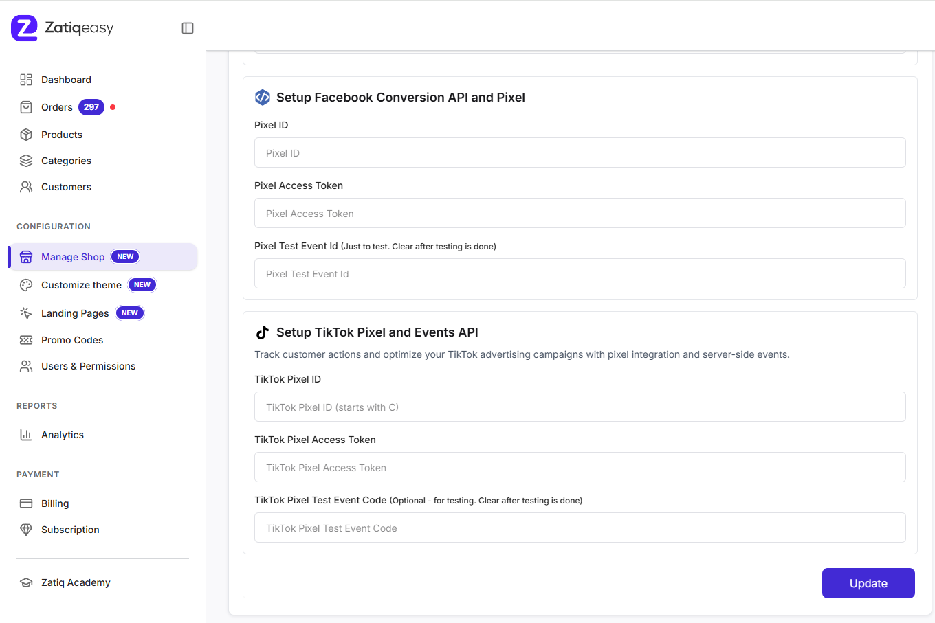
Task: Click the Zatiqeasy logo icon
Action: point(25,28)
